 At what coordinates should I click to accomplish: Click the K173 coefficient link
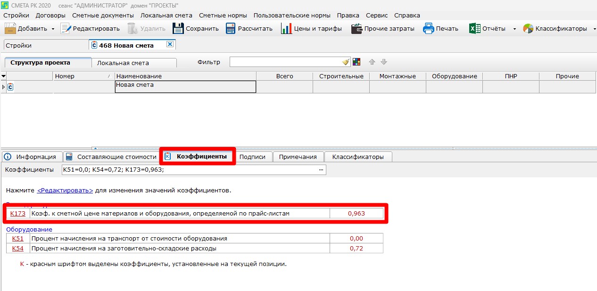(x=18, y=214)
